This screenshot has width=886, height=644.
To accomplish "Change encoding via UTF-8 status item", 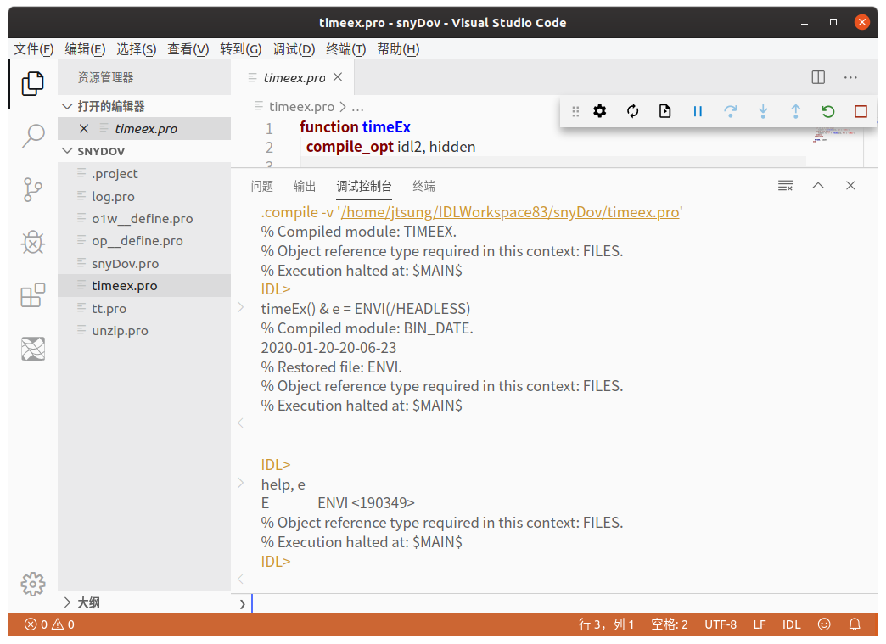I will [721, 624].
